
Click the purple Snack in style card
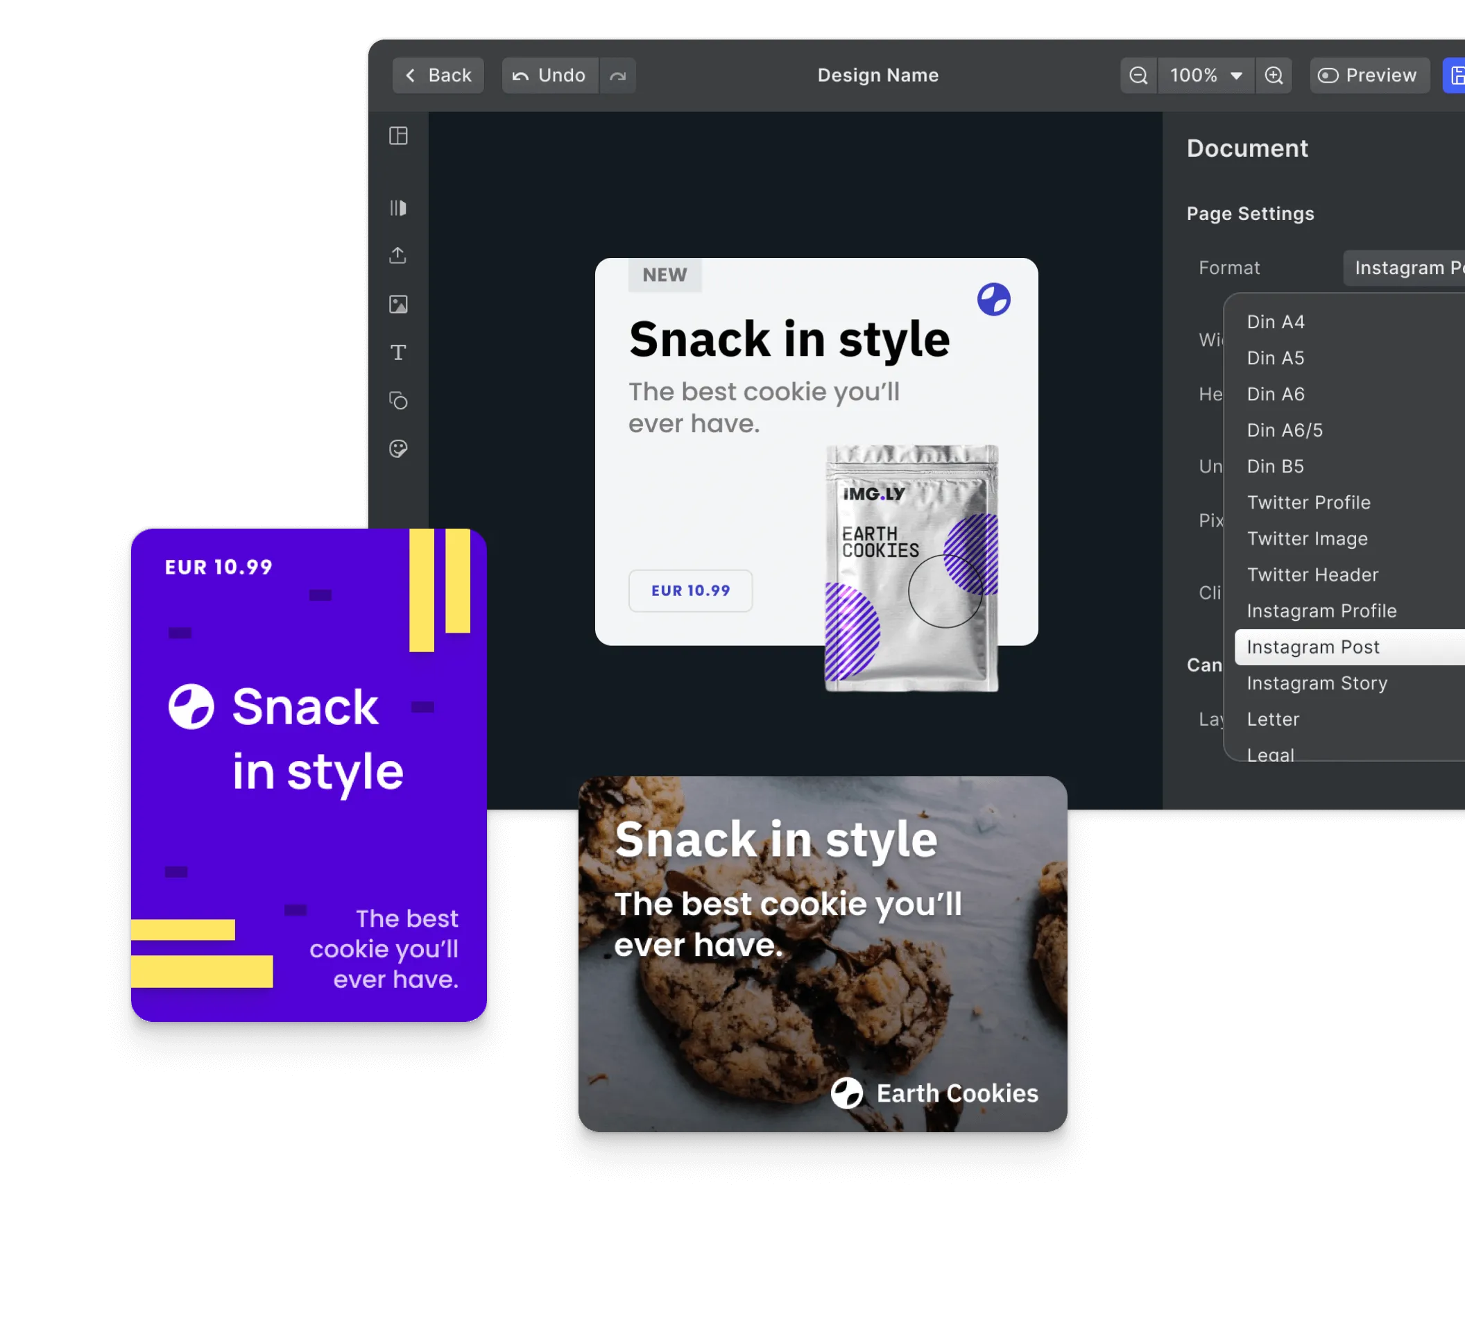pyautogui.click(x=309, y=775)
